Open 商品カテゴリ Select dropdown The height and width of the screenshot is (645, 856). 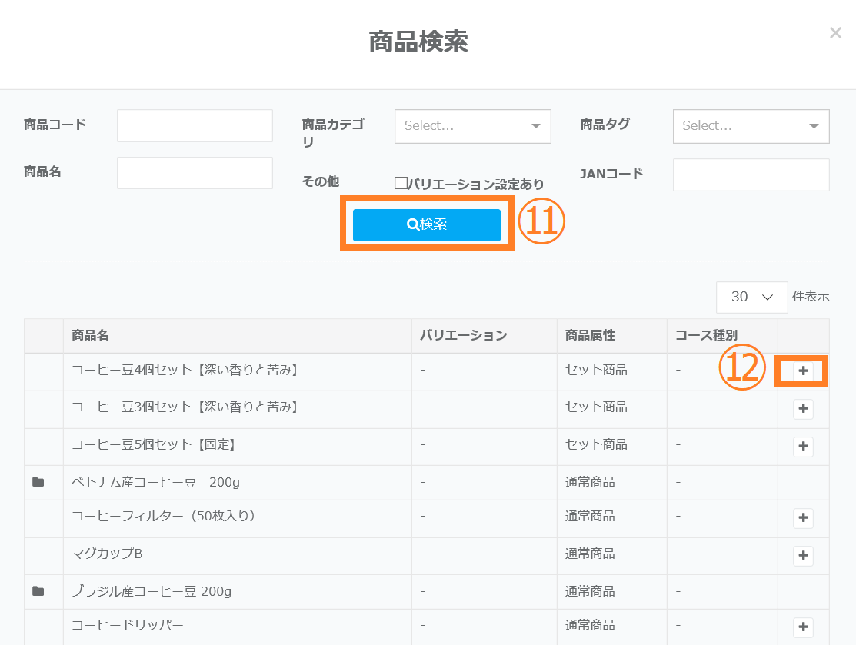472,126
